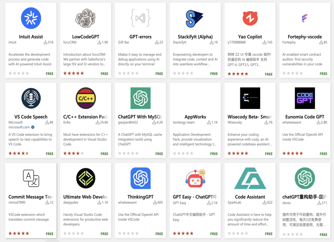
Task: Click publisher name gaojian80422
Action: (x=128, y=122)
